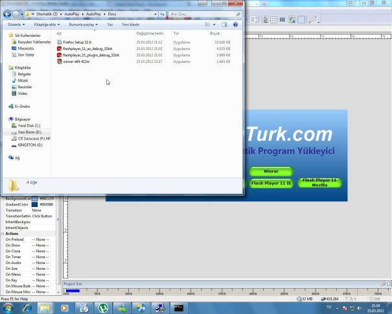This screenshot has height=314, width=392.
Task: Switch to AutoPlay Media Studio CD taskbar icon
Action: coord(141,308)
